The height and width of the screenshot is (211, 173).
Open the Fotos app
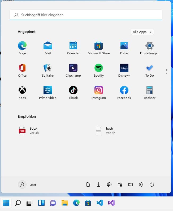[124, 48]
